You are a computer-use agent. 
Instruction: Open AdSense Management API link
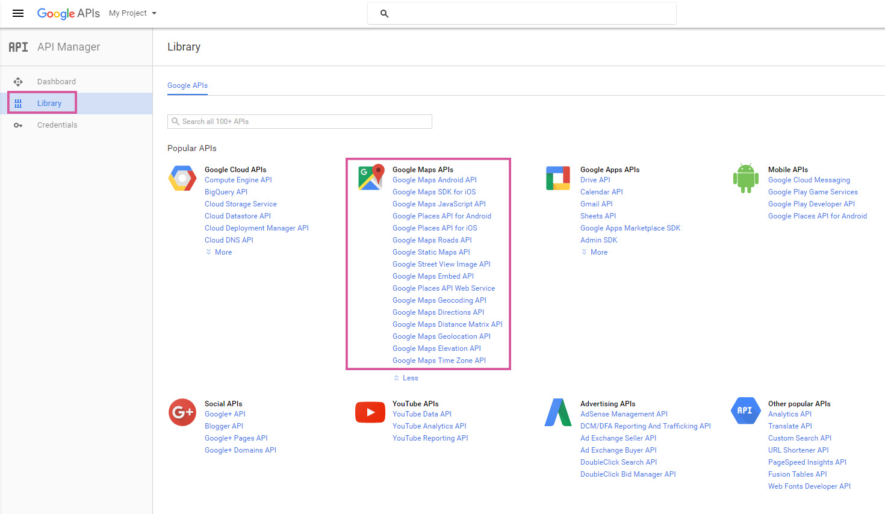pyautogui.click(x=624, y=414)
